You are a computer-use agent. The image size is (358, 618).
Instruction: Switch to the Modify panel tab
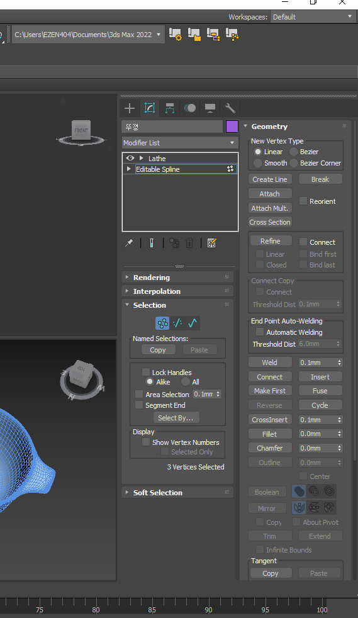pyautogui.click(x=150, y=108)
